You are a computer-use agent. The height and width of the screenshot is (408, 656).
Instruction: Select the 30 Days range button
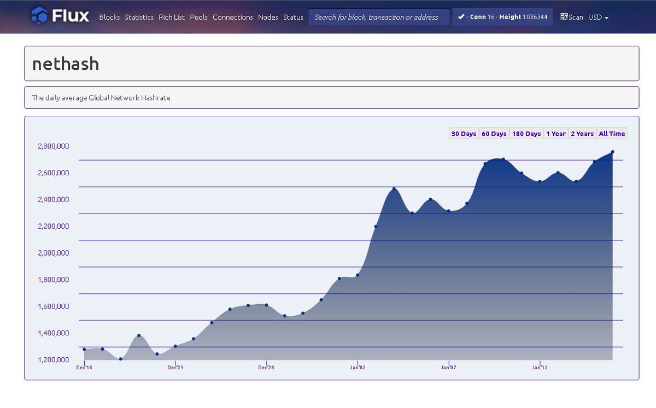[x=464, y=134]
